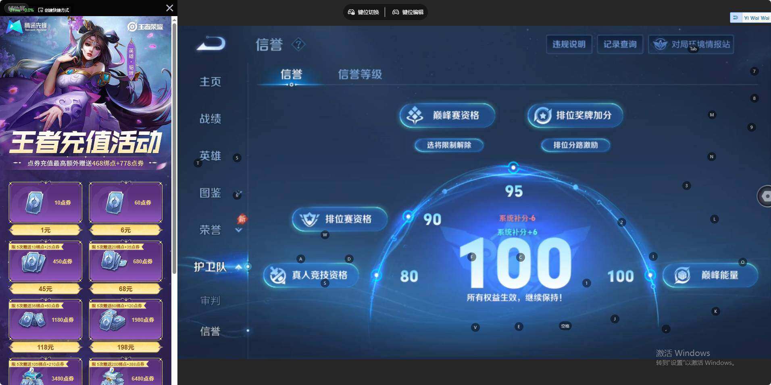The image size is (771, 385).
Task: Click the 45元 price button
Action: point(46,289)
